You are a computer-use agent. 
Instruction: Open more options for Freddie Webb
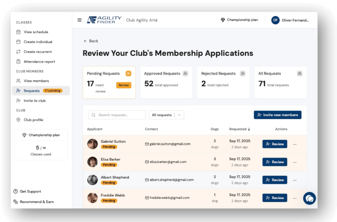(x=295, y=198)
